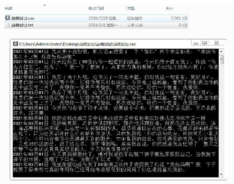Select the 舔狗日记.txt text file icon
Screen dimensions: 234x184
coord(8,25)
